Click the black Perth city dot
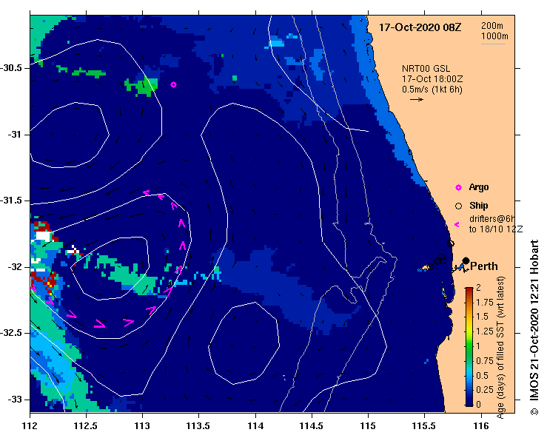Viewport: 547px width, 438px height. 466,260
